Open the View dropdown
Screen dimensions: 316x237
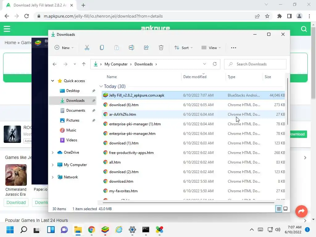[211, 48]
